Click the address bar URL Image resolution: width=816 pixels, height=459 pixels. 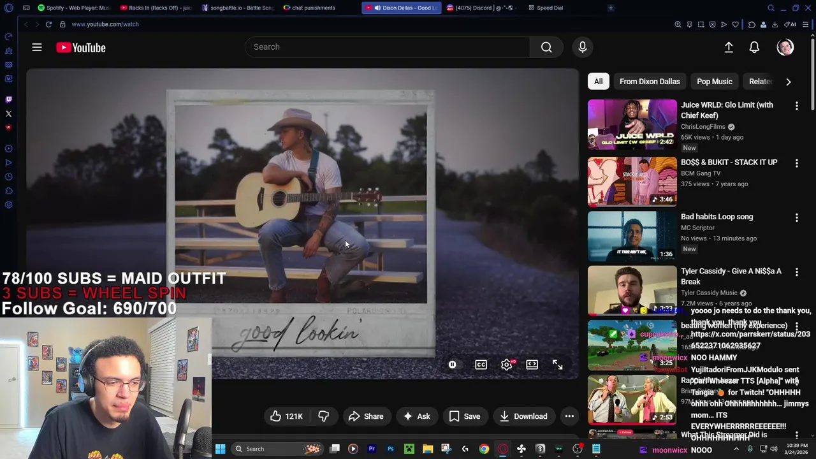[x=105, y=24]
